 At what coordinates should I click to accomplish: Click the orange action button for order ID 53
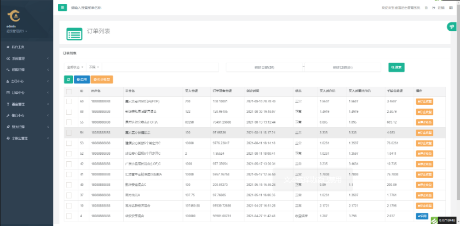(424, 143)
